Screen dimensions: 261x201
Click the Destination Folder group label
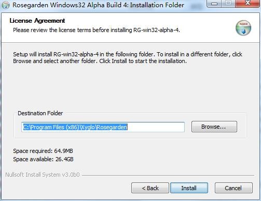point(40,113)
